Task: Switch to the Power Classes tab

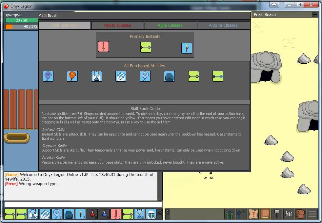Action: (117, 25)
